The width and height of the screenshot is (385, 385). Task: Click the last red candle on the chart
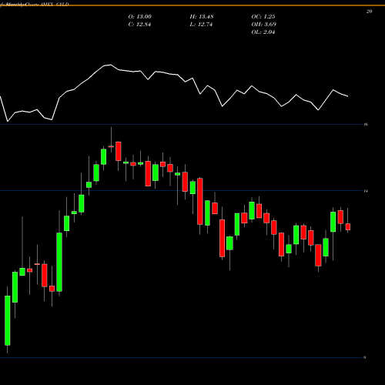[x=348, y=226]
